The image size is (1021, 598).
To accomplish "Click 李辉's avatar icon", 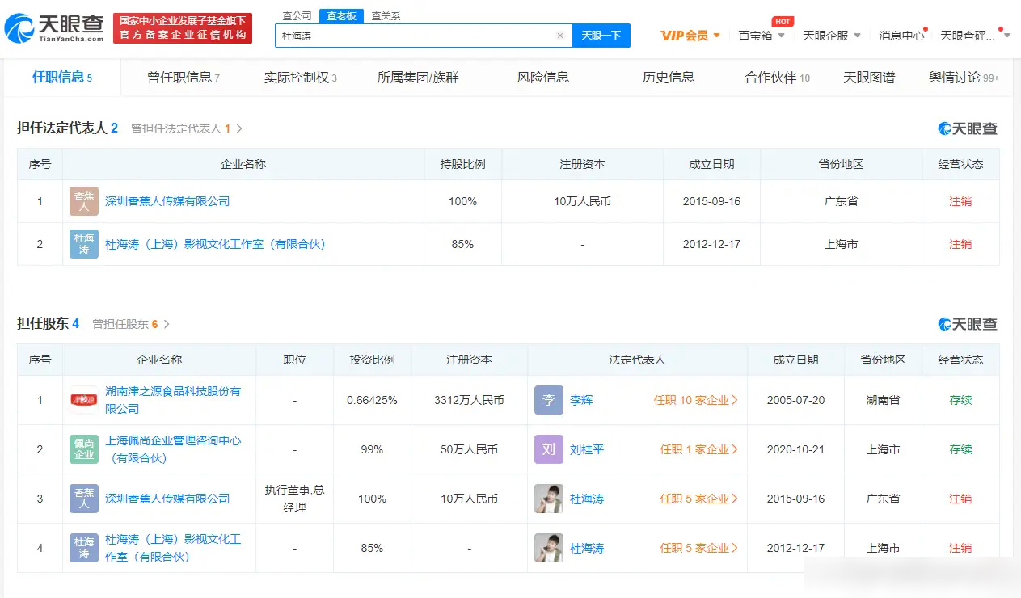I will [548, 399].
